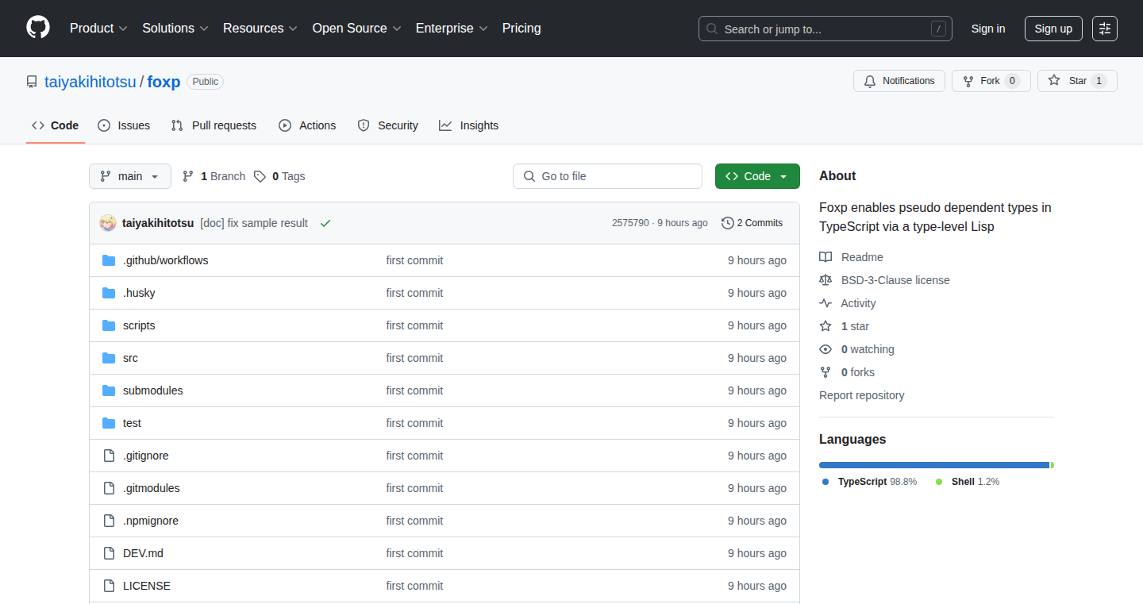
Task: Click the magnifier icon in the search box
Action: [x=712, y=29]
